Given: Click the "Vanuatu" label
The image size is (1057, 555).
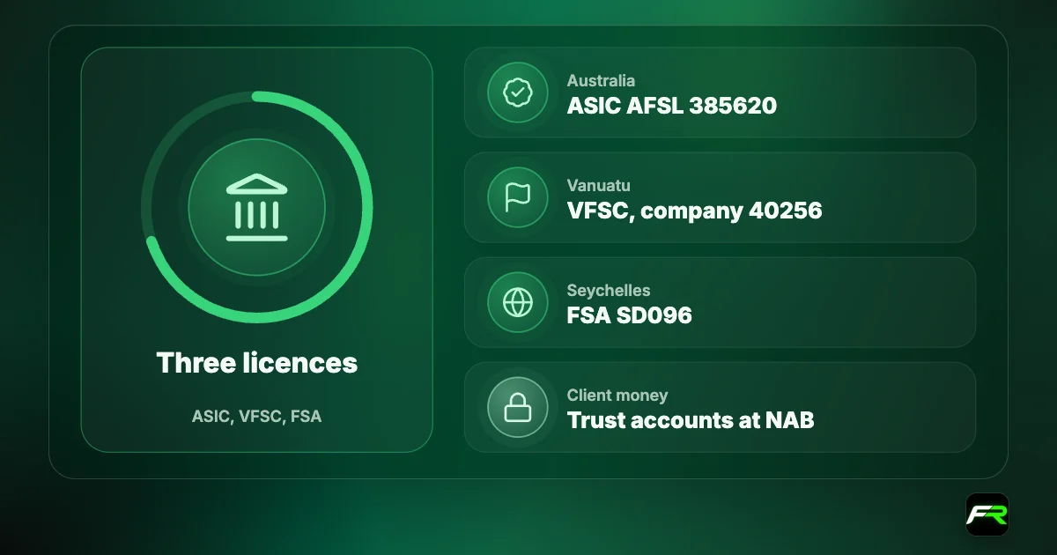Looking at the screenshot, I should 599,186.
